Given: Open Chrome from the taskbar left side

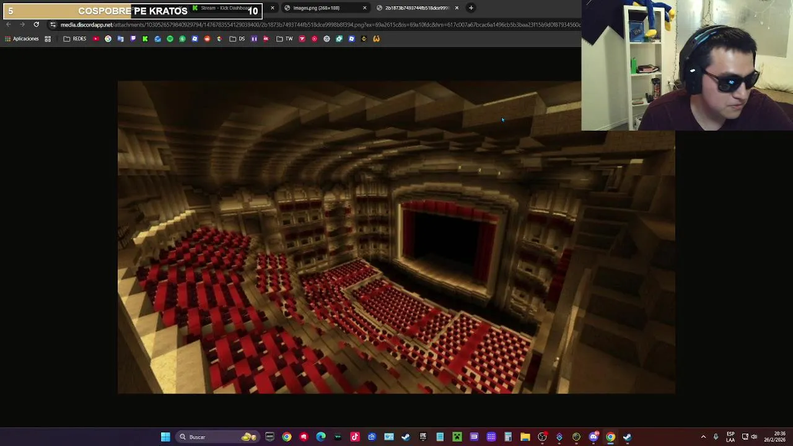Looking at the screenshot, I should 286,437.
